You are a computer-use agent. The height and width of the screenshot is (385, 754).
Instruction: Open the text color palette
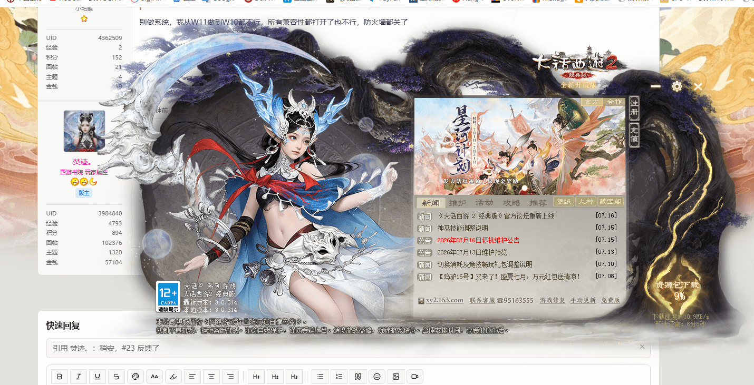(x=136, y=377)
